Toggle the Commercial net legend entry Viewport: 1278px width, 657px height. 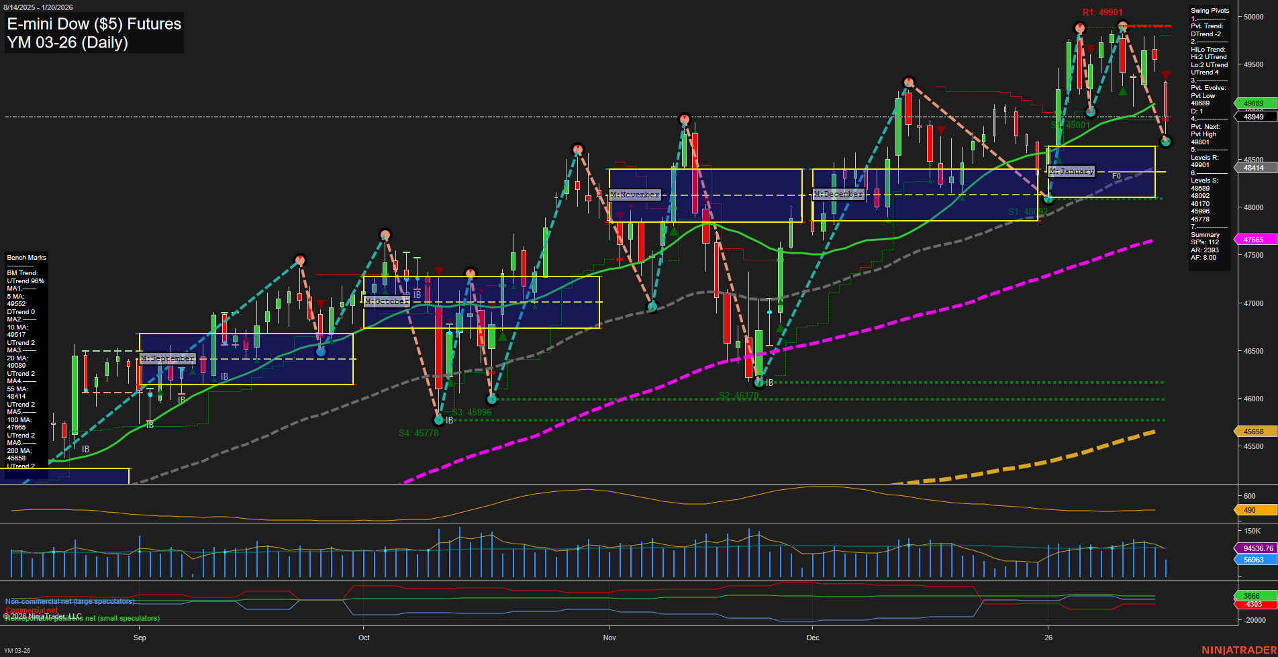[x=30, y=611]
